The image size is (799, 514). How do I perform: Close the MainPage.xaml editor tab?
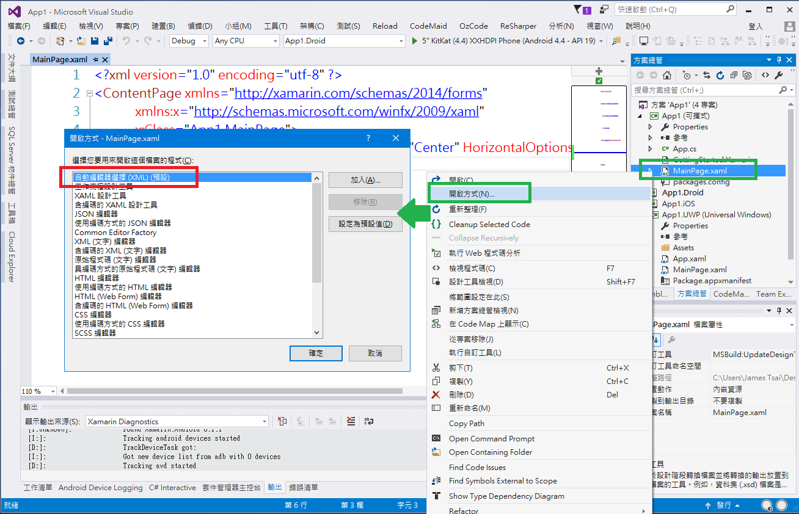pos(105,60)
